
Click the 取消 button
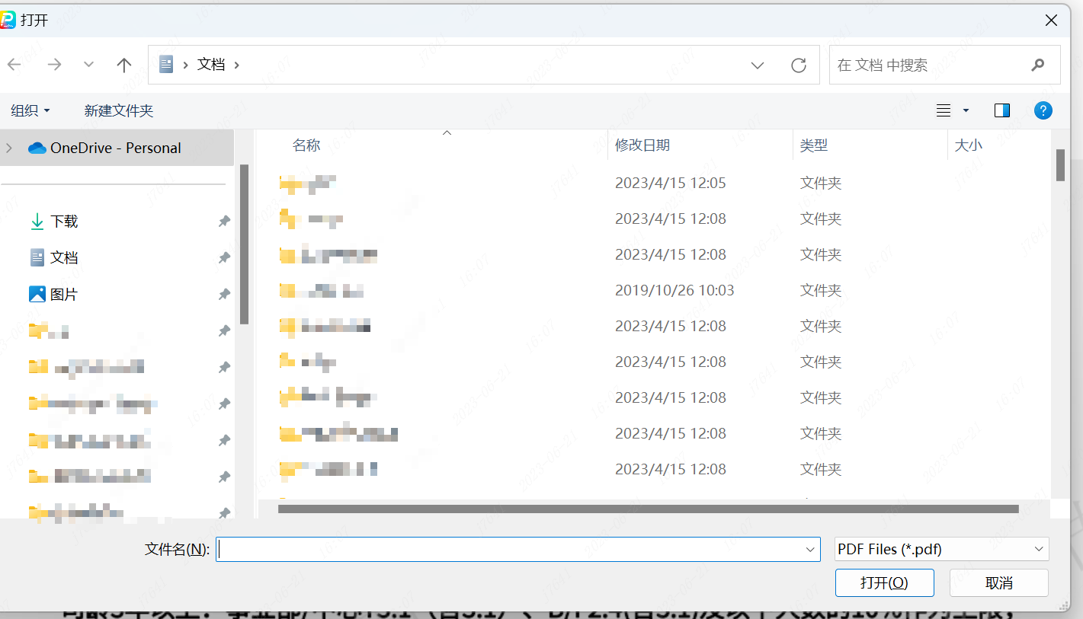tap(998, 582)
